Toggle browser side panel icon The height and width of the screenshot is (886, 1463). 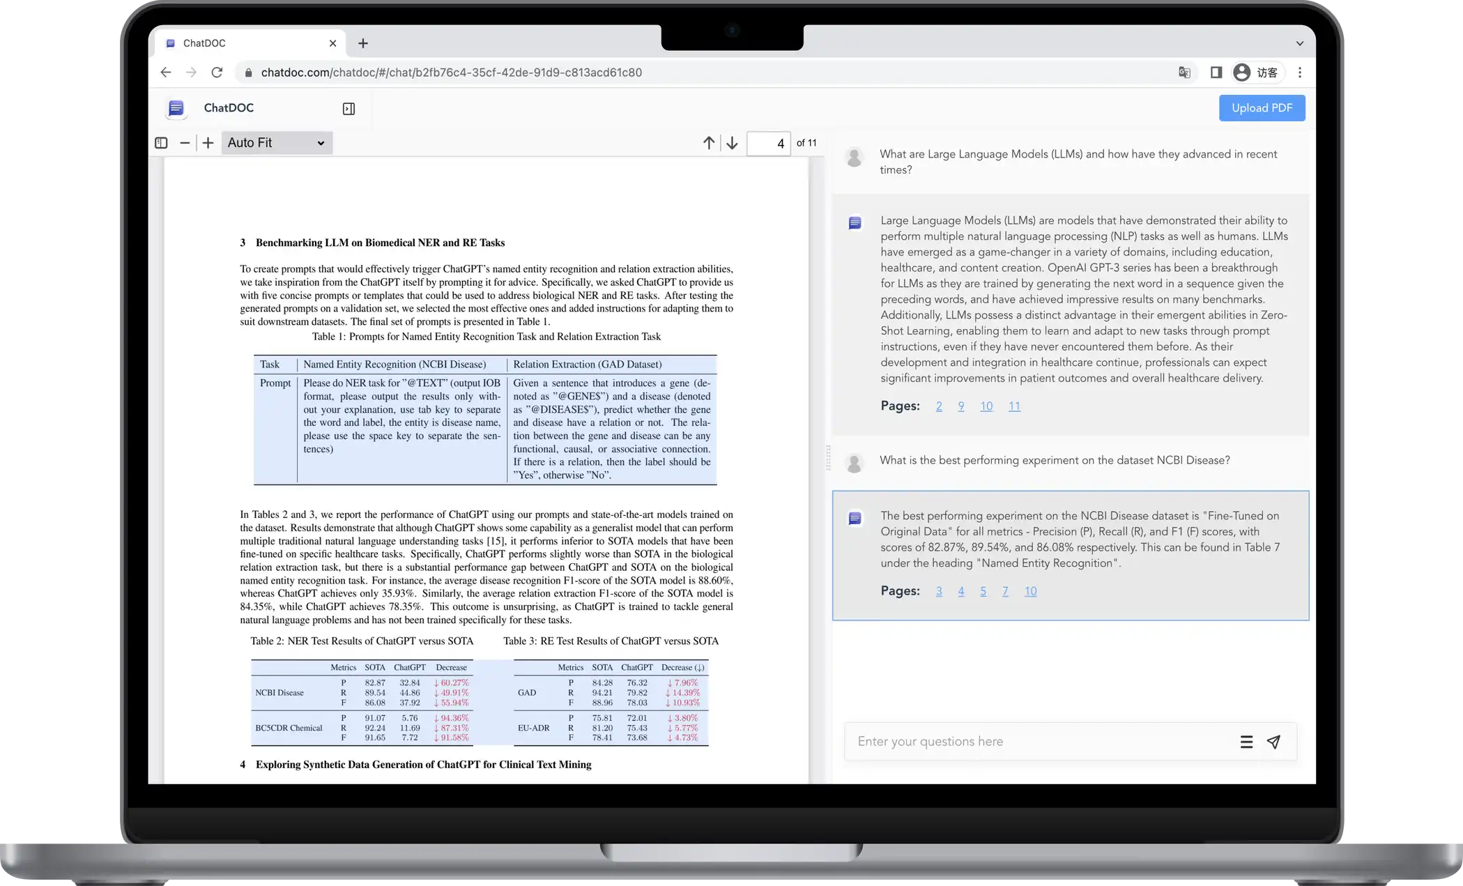[1216, 72]
